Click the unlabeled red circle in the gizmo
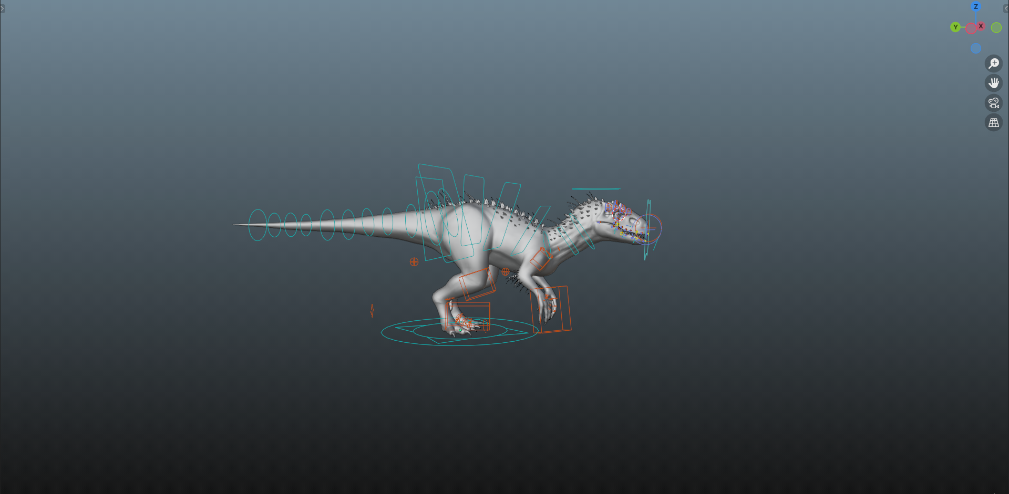1009x494 pixels. [971, 29]
